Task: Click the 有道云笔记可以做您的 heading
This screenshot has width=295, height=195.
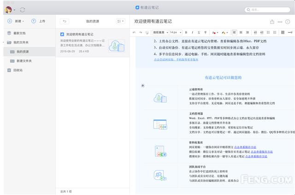Action: [x=223, y=78]
